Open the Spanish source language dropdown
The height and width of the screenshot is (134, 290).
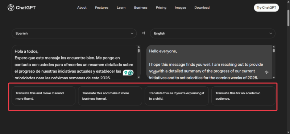tap(74, 33)
